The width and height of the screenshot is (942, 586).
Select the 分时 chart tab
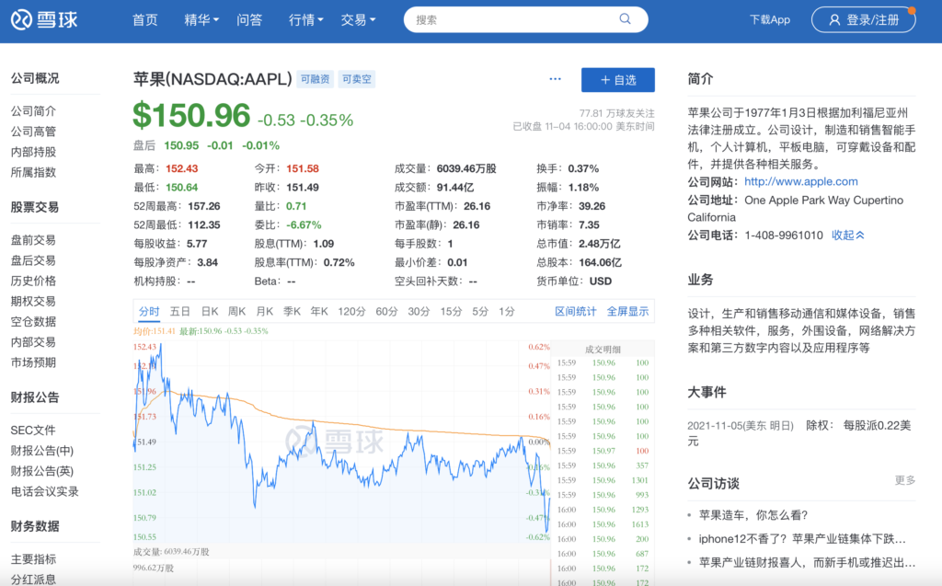pos(149,311)
